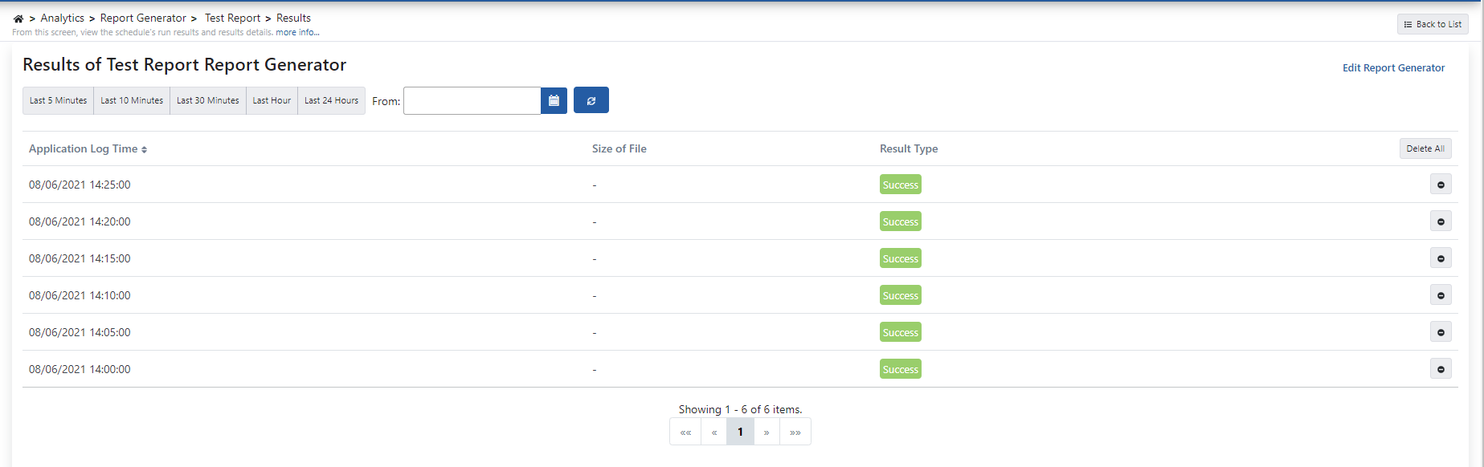Click the home icon in breadcrumb

[18, 18]
